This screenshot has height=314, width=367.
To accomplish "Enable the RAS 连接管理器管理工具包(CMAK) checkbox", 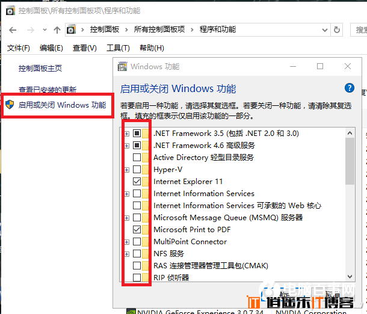I will coord(137,266).
